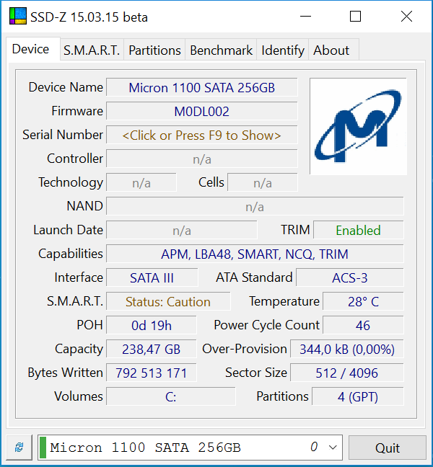Click the Power Cycle Count value 46
Screen dimensions: 433x467
coord(363,325)
